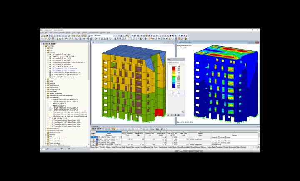Open the Add-on Modules menu
This screenshot has width=300, height=181.
[93, 33]
